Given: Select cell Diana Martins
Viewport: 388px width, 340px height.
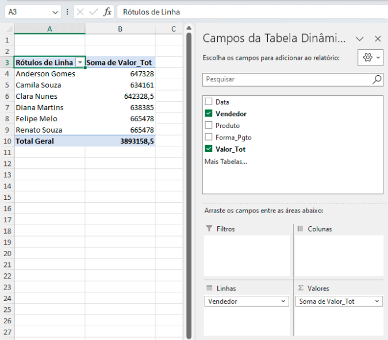Looking at the screenshot, I should [x=49, y=107].
